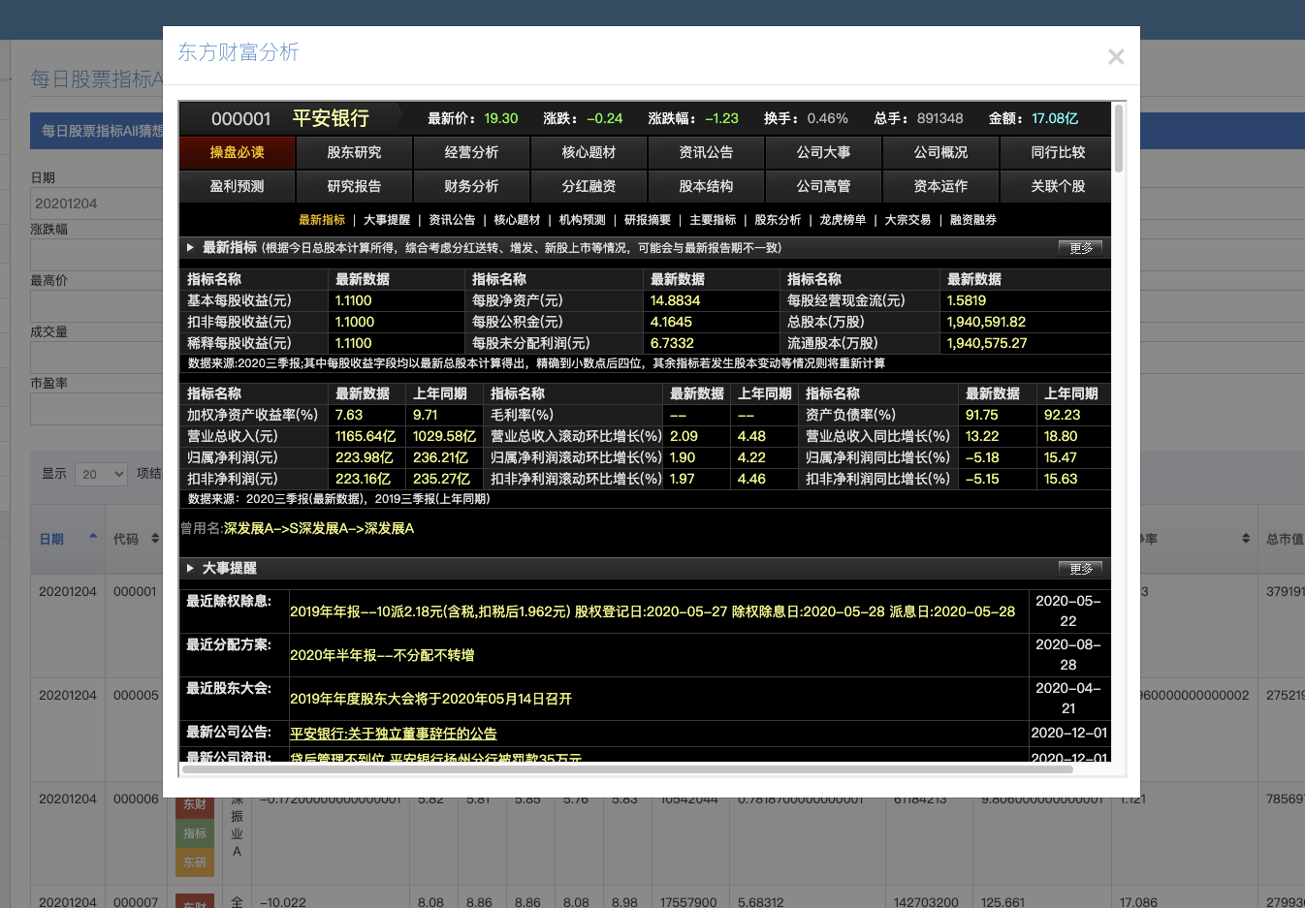Open the 核心题材 tab

coord(589,152)
